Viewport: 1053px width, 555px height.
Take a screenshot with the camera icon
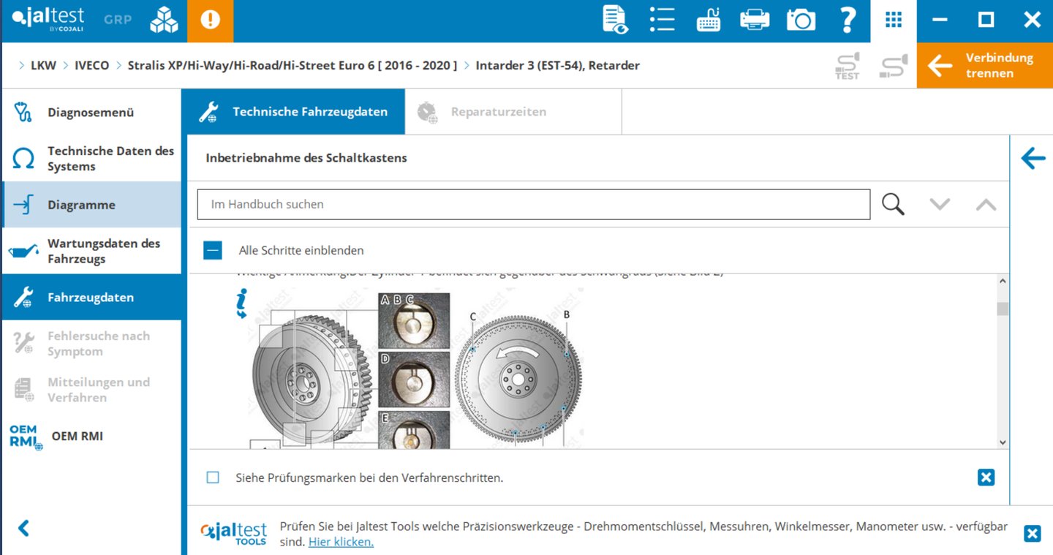click(x=801, y=20)
